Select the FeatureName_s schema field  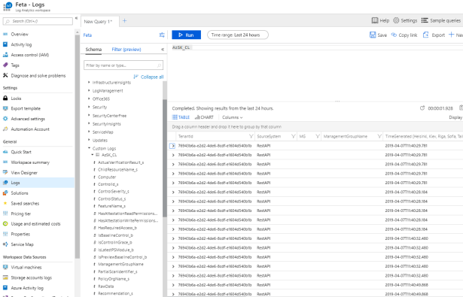pyautogui.click(x=111, y=206)
